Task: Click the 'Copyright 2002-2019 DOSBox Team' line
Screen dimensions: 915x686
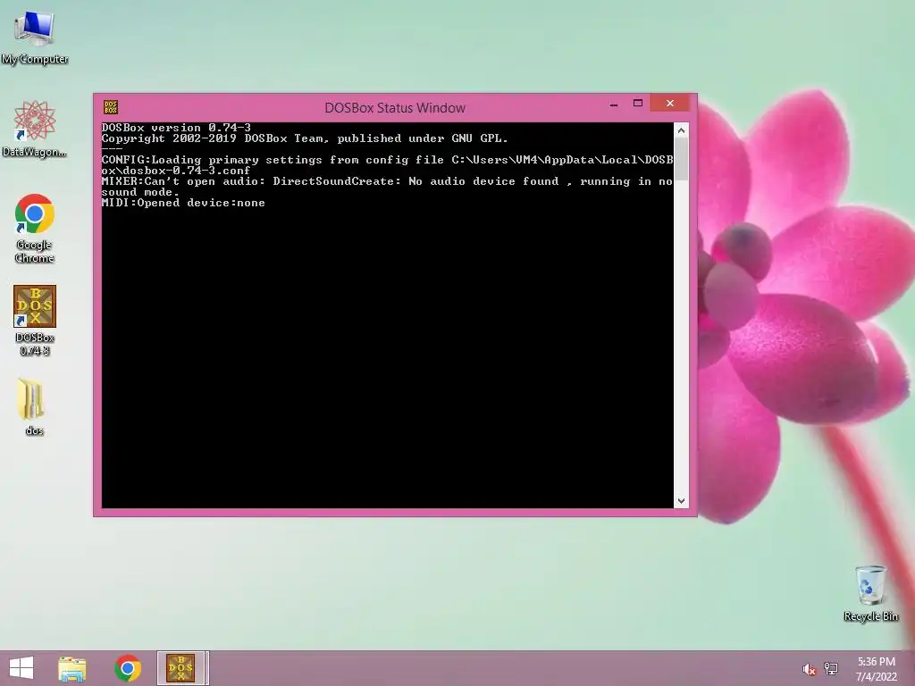Action: [x=305, y=138]
